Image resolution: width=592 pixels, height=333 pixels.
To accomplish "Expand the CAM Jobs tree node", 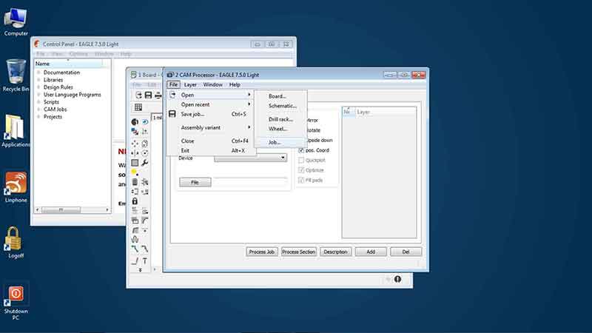I will pos(38,109).
